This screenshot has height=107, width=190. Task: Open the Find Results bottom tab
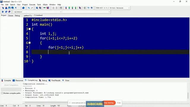tap(55, 81)
